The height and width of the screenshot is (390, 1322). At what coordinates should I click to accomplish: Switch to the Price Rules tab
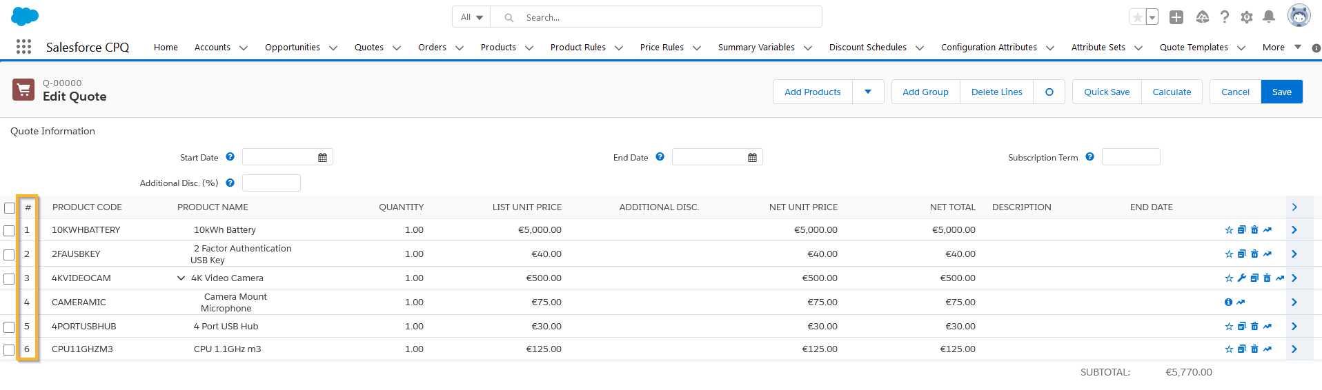point(662,48)
